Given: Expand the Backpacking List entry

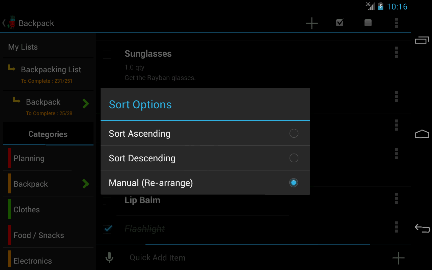Looking at the screenshot, I should [x=51, y=74].
